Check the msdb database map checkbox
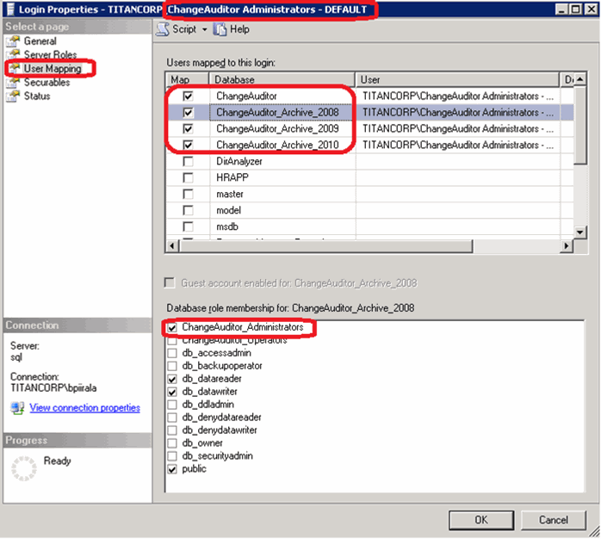This screenshot has height=539, width=601. click(x=188, y=226)
